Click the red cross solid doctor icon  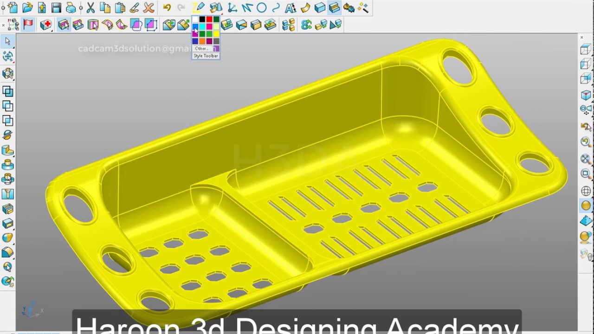(45, 25)
